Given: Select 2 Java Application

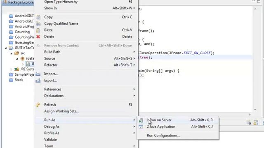Looking at the screenshot, I should click(178, 127).
